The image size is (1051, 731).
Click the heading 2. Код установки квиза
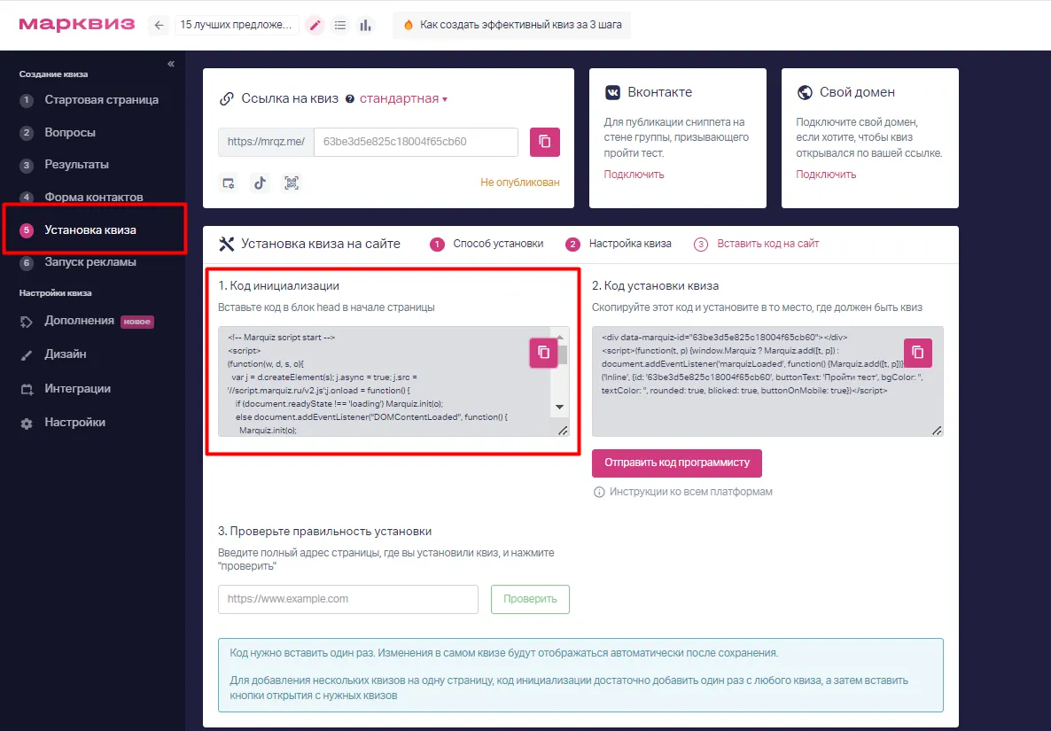click(x=656, y=286)
